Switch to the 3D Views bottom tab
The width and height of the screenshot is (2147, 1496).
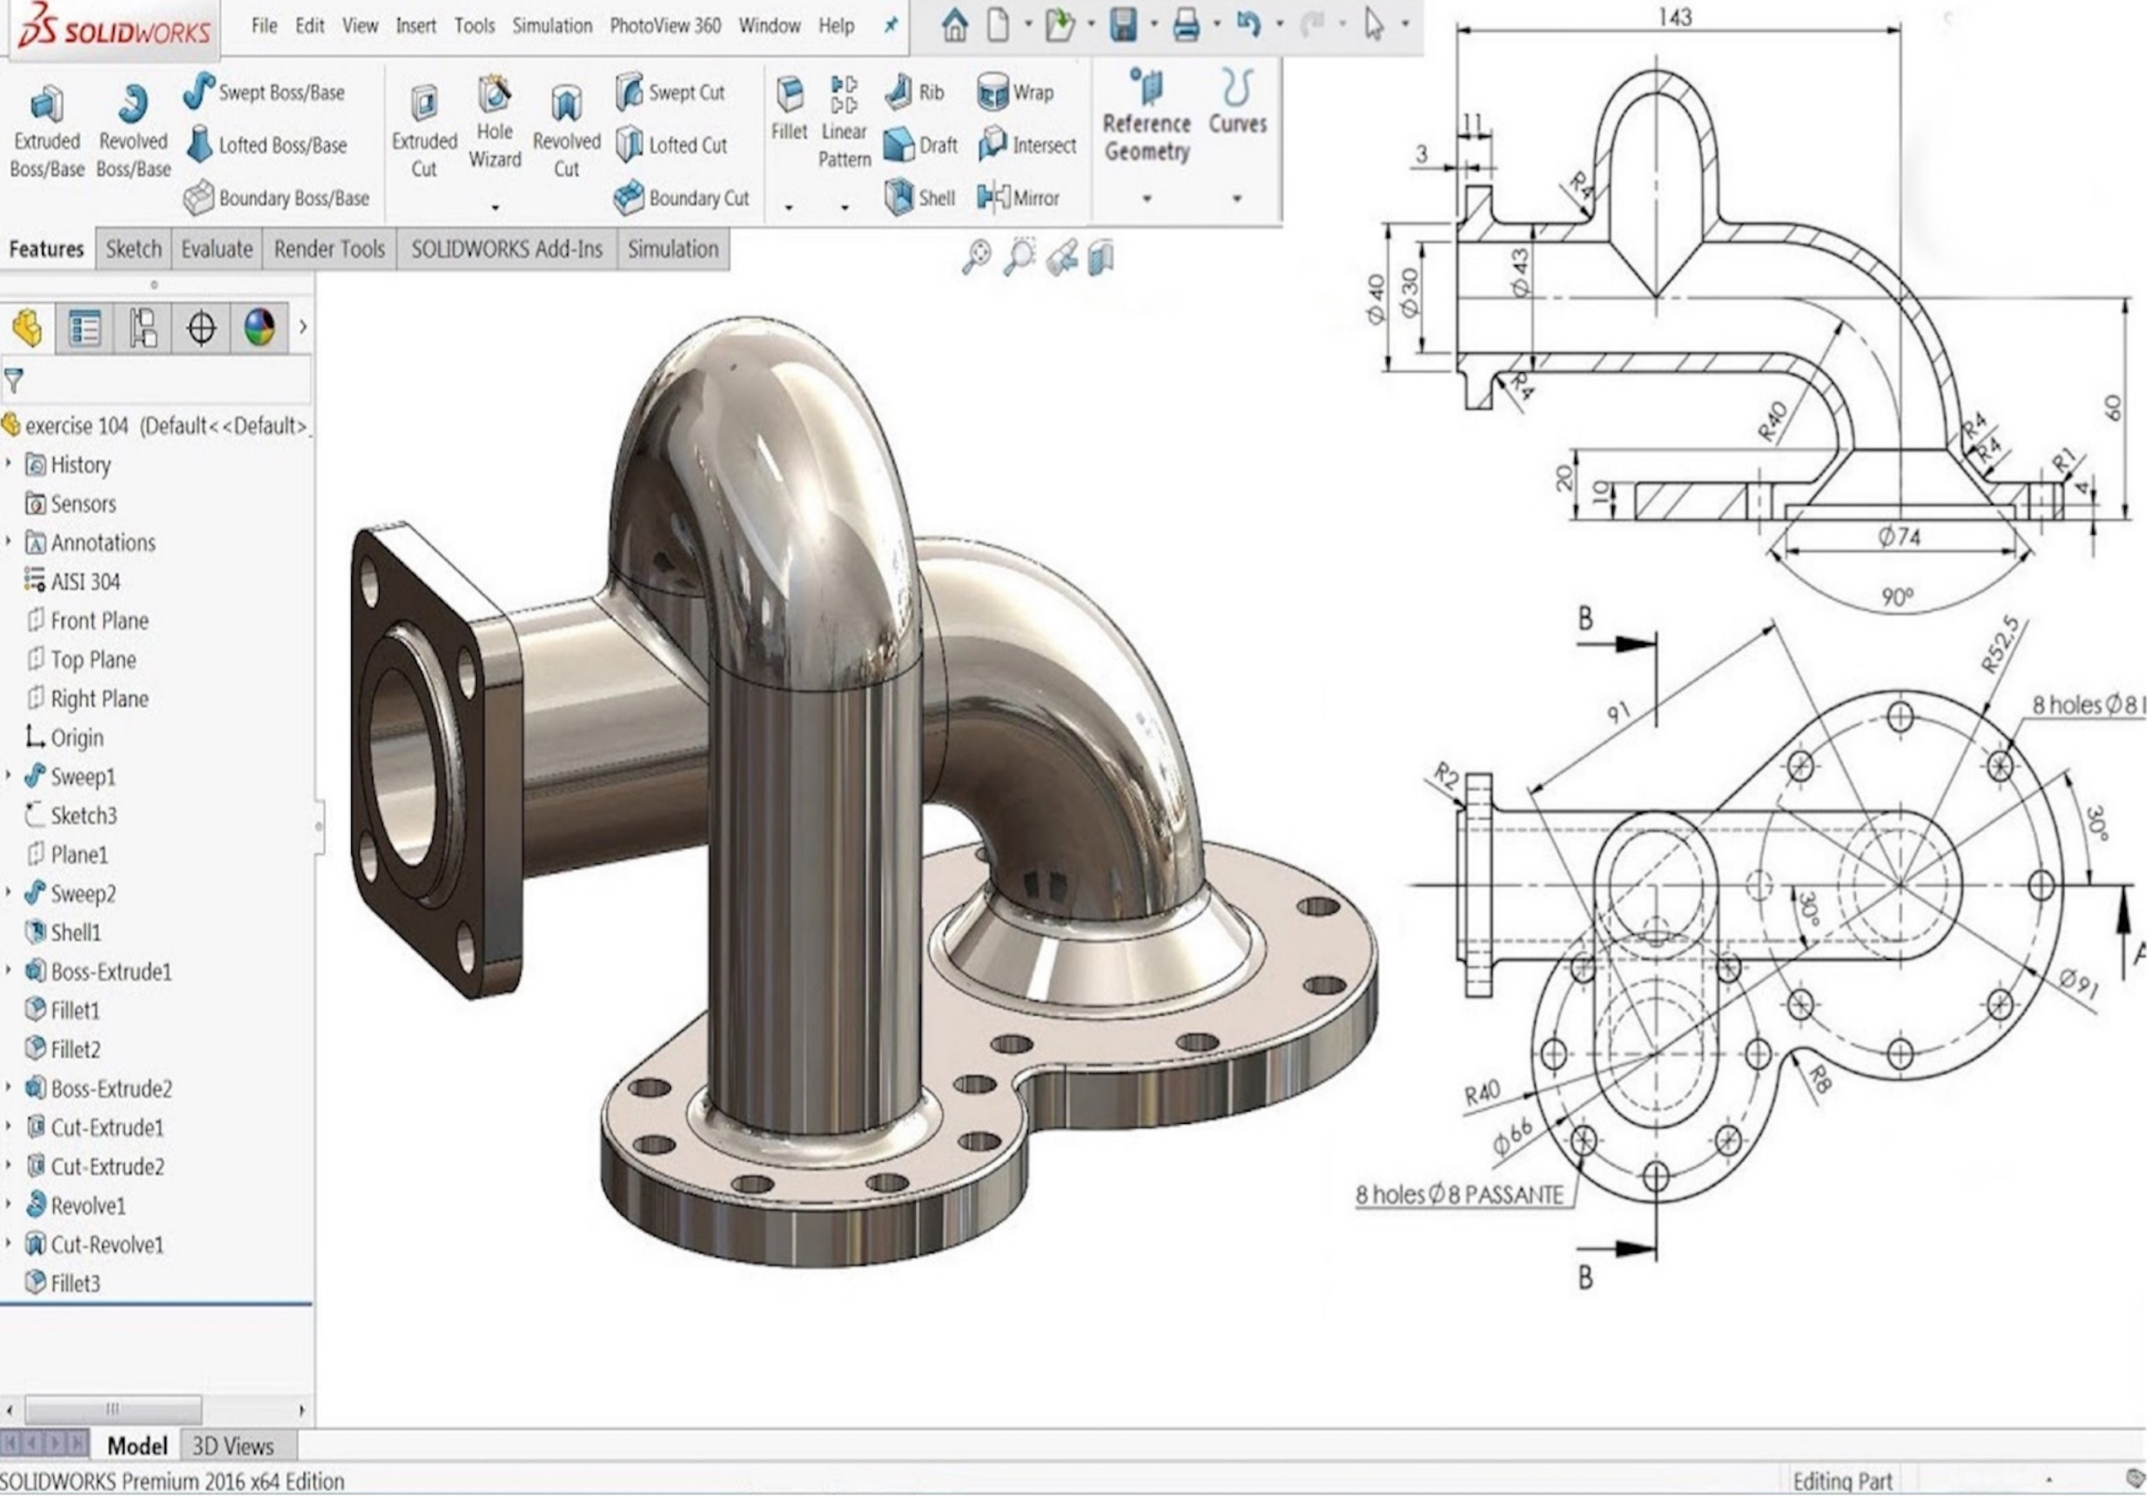233,1446
